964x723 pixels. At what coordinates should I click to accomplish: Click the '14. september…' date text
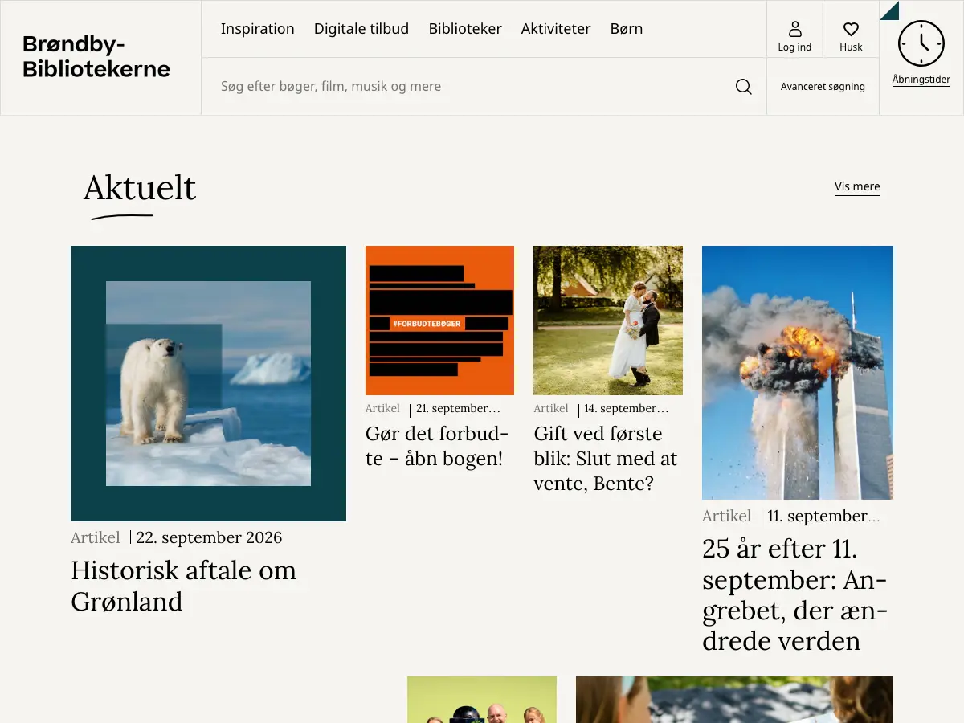626,408
